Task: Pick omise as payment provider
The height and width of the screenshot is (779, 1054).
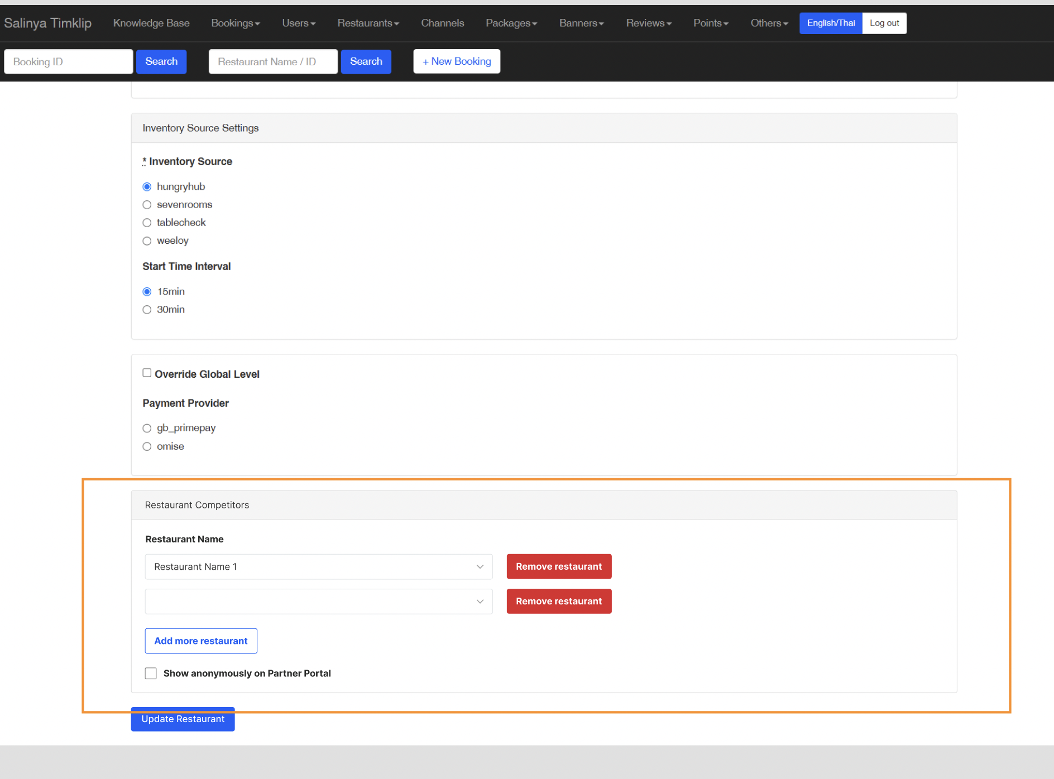Action: (147, 446)
